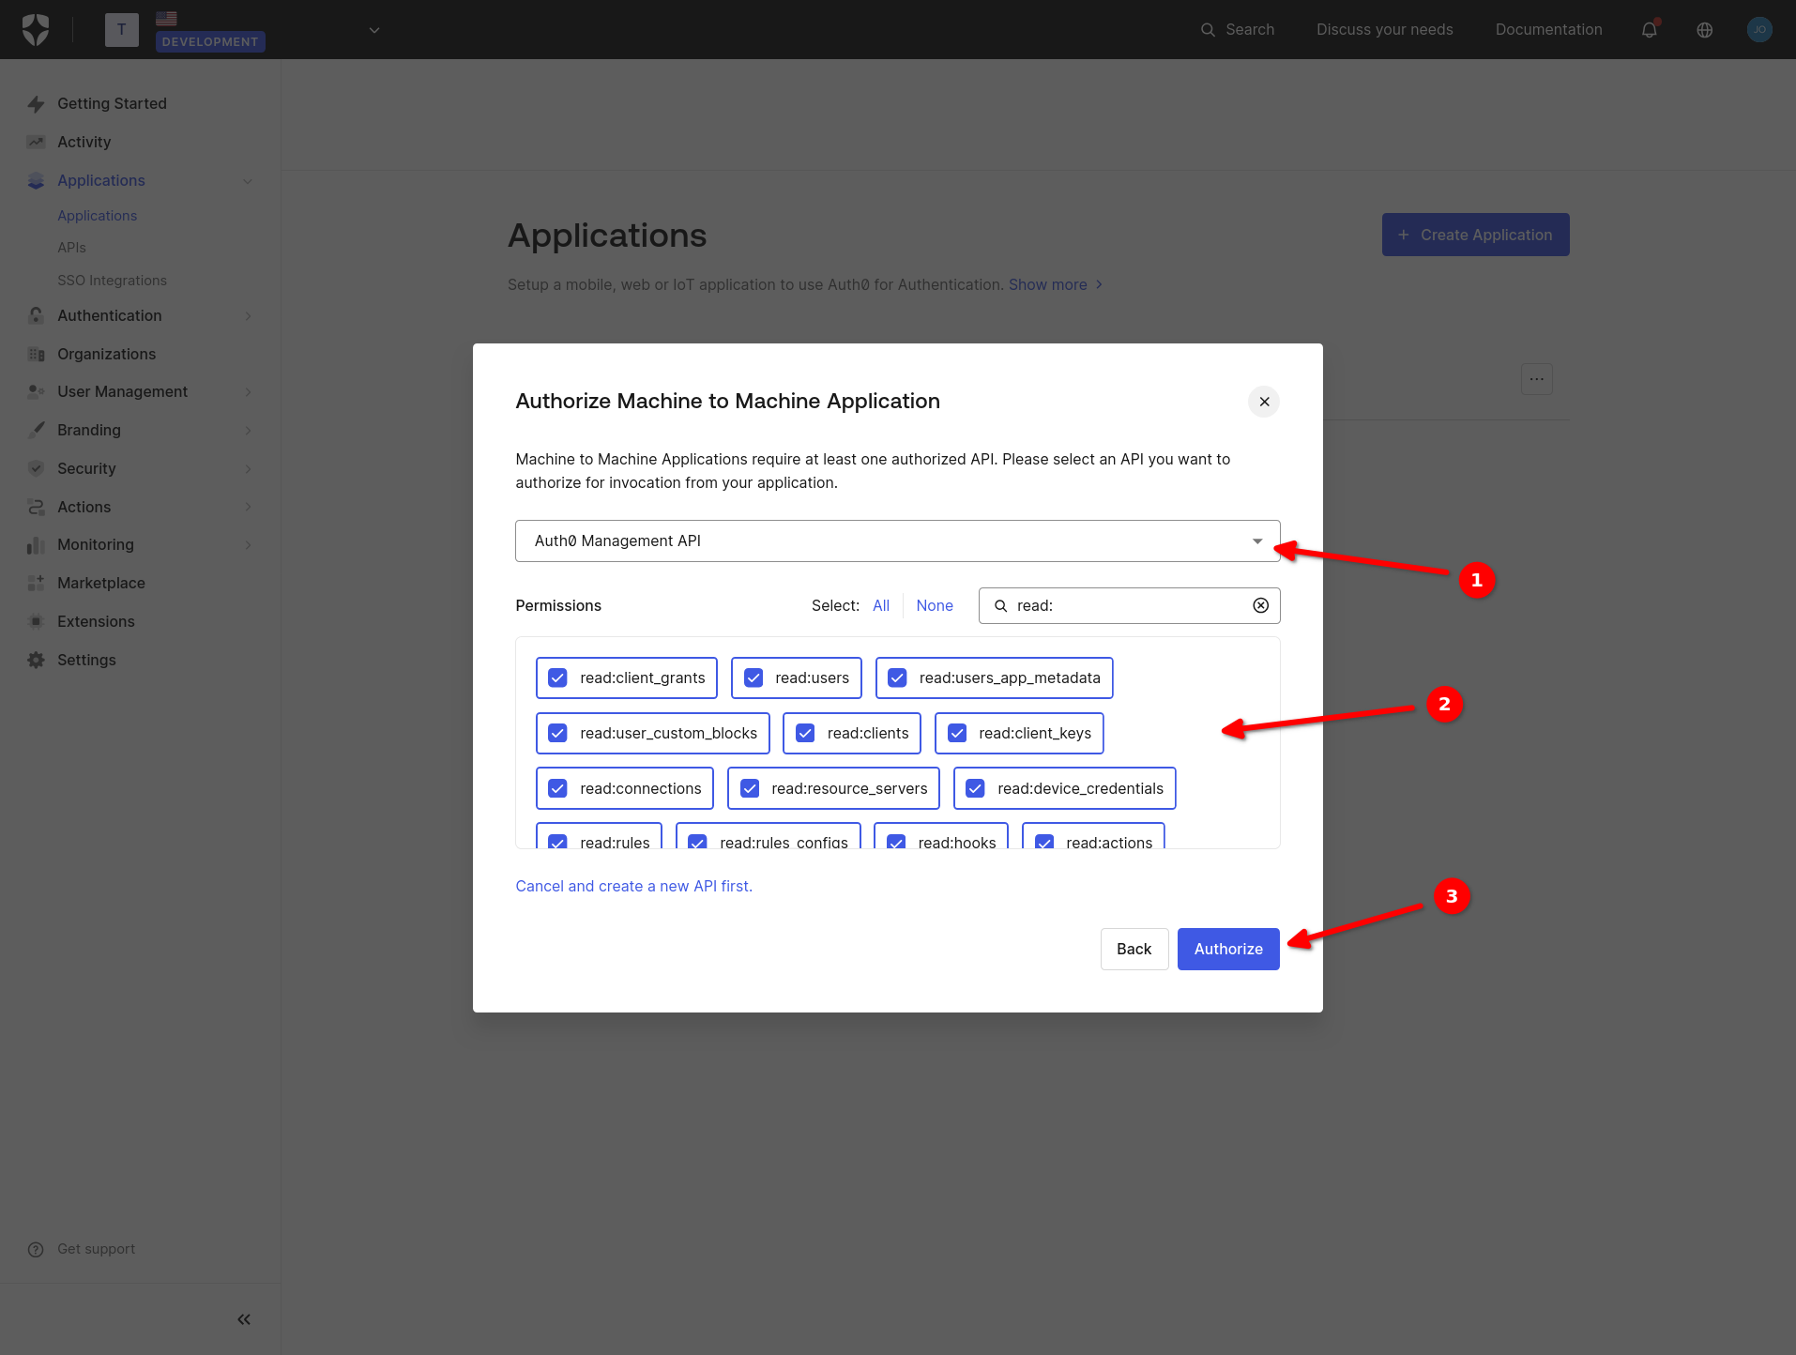The width and height of the screenshot is (1796, 1355).
Task: Click 'Cancel and create a new API first'
Action: click(633, 885)
